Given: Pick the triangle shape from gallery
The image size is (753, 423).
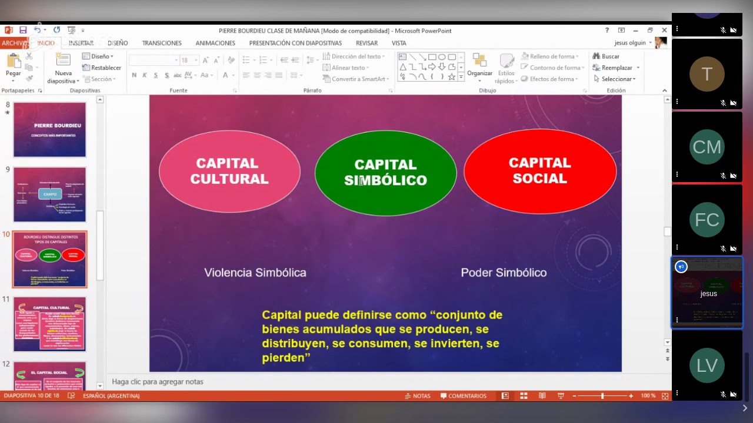Looking at the screenshot, I should tap(403, 67).
